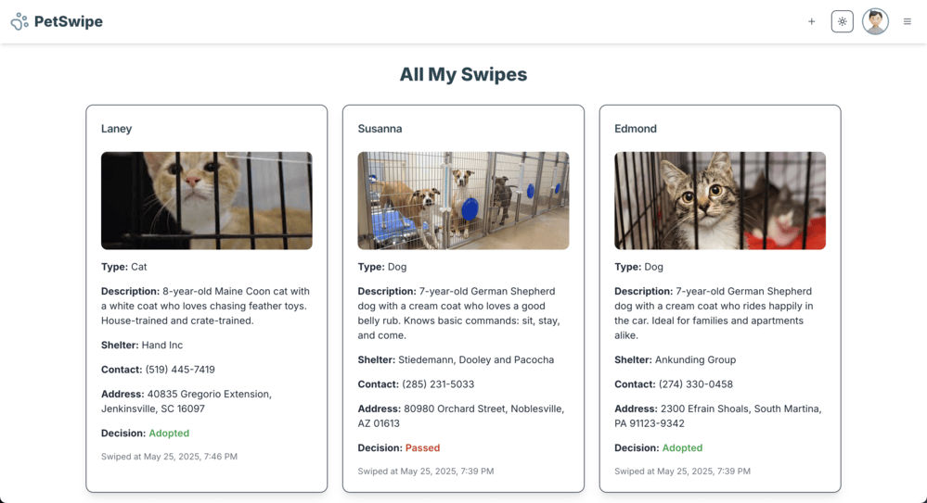The width and height of the screenshot is (927, 503).
Task: Click Edmond's contact number (274) 330-0458
Action: (x=696, y=384)
